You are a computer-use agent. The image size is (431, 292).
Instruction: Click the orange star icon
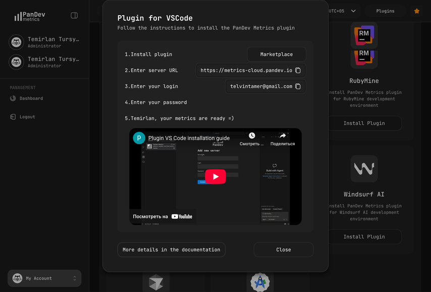click(417, 11)
